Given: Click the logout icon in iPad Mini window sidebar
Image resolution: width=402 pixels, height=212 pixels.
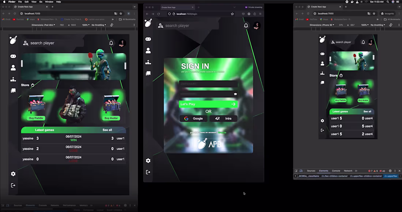Looking at the screenshot, I should 13,185.
